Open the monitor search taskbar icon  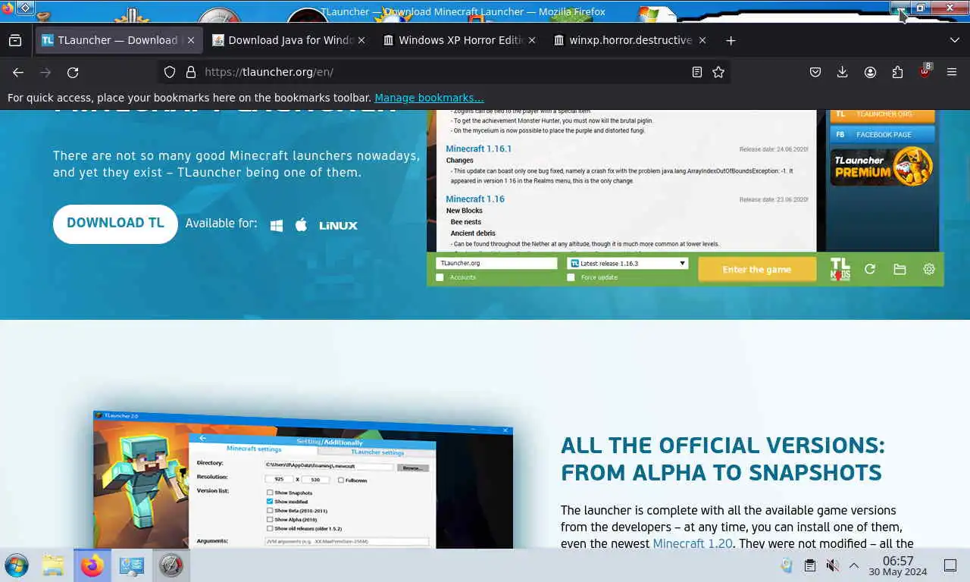coord(132,565)
